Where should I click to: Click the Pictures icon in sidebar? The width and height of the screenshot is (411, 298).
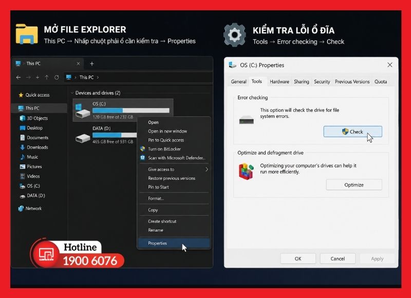(23, 166)
